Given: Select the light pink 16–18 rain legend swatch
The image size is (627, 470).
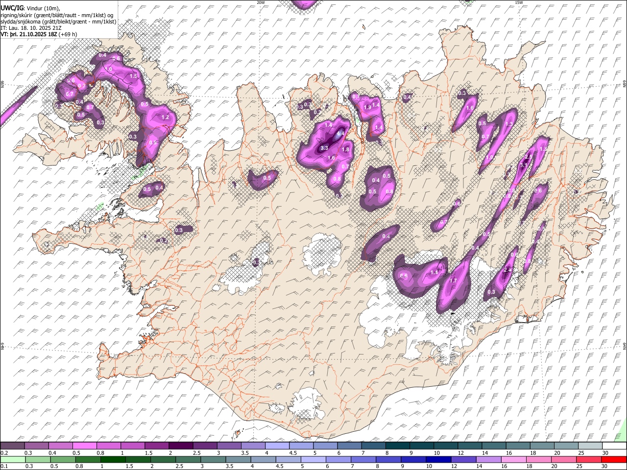Looking at the screenshot, I should (514, 459).
